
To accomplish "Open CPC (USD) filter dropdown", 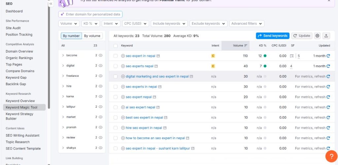I will [136, 24].
